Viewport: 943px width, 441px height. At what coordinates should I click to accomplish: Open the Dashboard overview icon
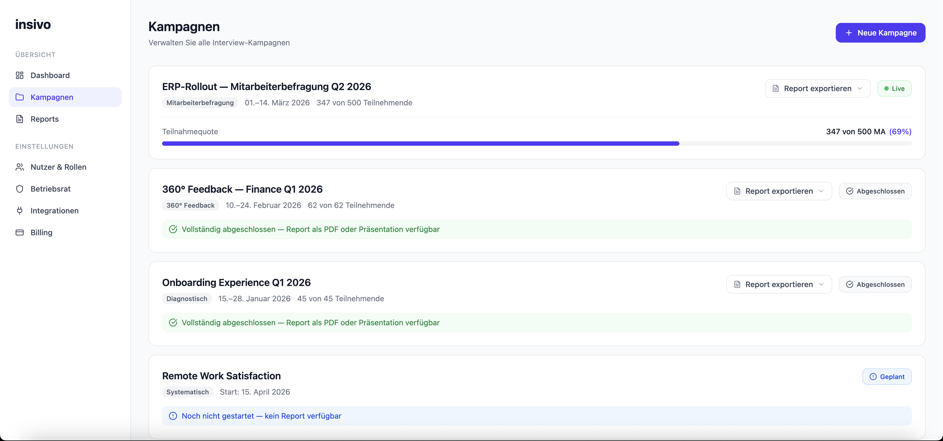coord(20,75)
